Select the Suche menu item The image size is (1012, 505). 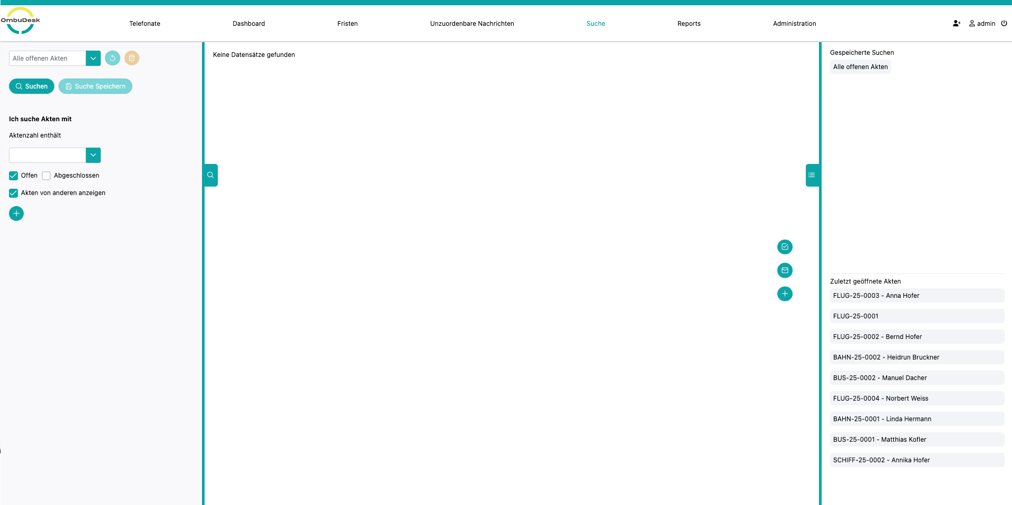click(596, 24)
